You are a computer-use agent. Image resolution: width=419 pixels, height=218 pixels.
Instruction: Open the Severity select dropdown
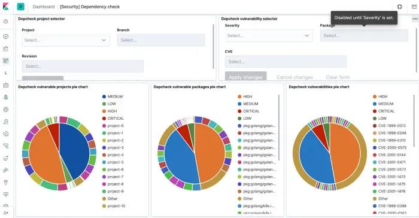click(x=269, y=35)
